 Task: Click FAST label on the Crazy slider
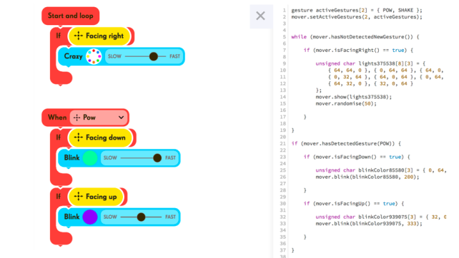[x=174, y=56]
